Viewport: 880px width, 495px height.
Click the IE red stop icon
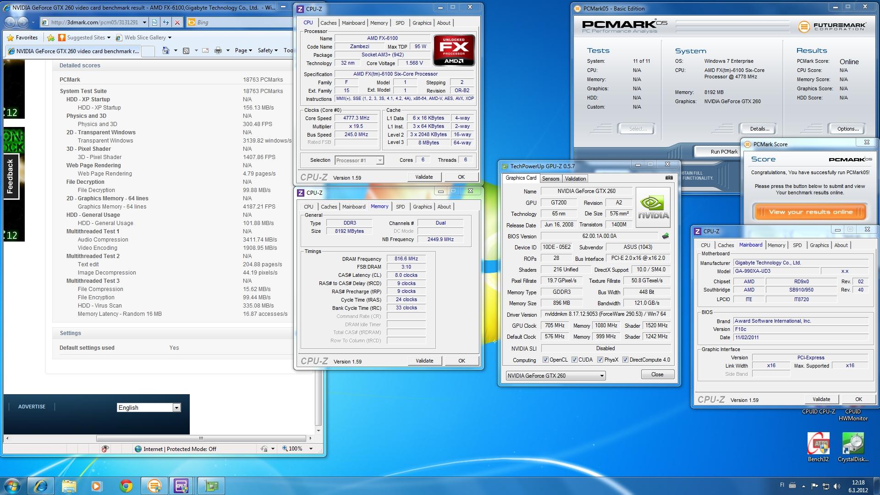point(177,22)
